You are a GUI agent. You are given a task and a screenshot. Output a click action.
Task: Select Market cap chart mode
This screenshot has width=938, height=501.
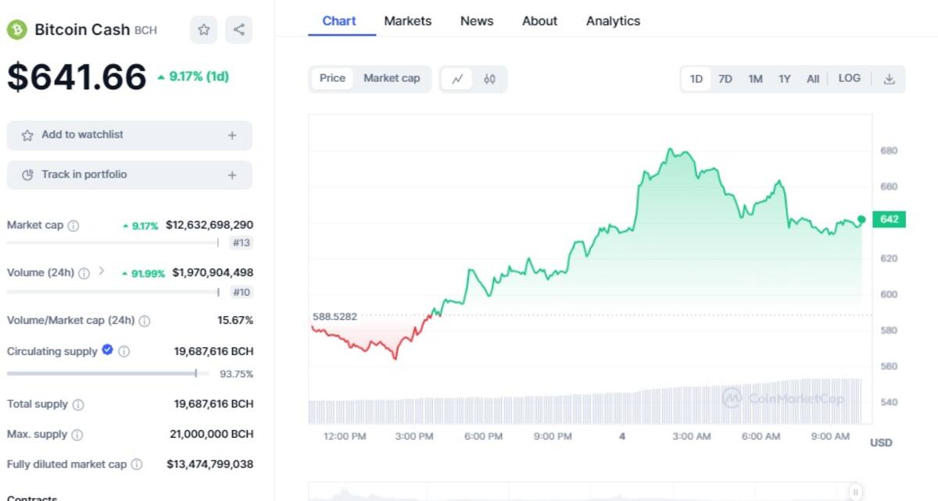click(x=392, y=78)
